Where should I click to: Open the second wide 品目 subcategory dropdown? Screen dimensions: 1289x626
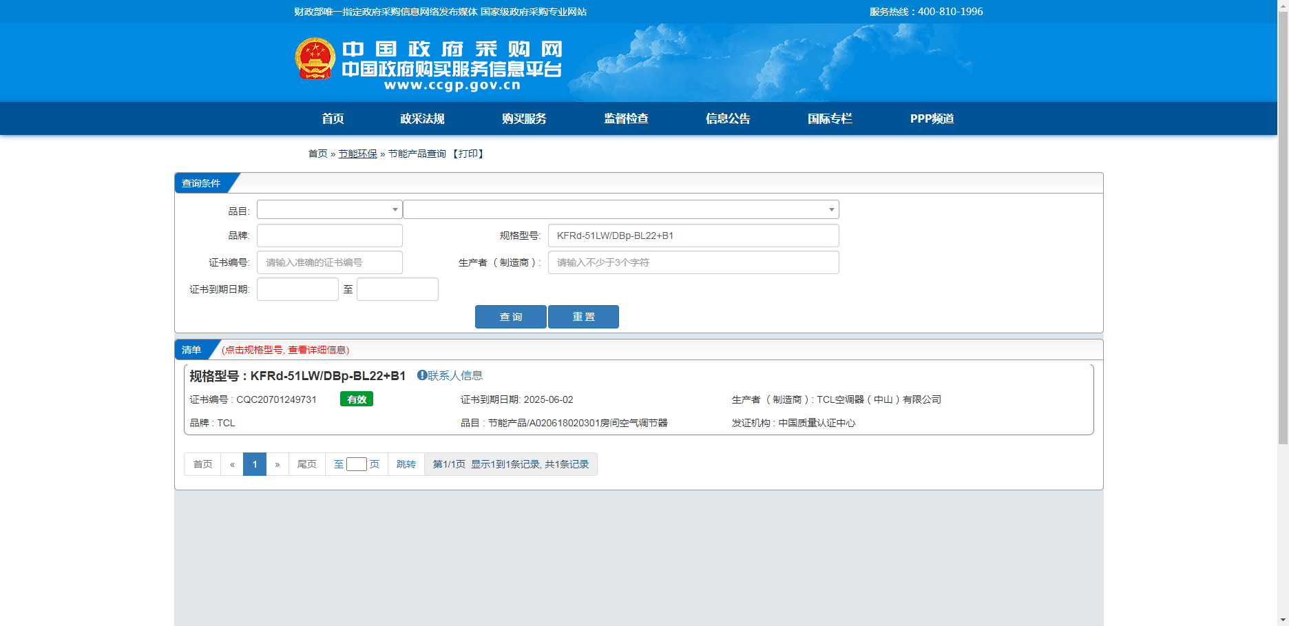pyautogui.click(x=621, y=209)
